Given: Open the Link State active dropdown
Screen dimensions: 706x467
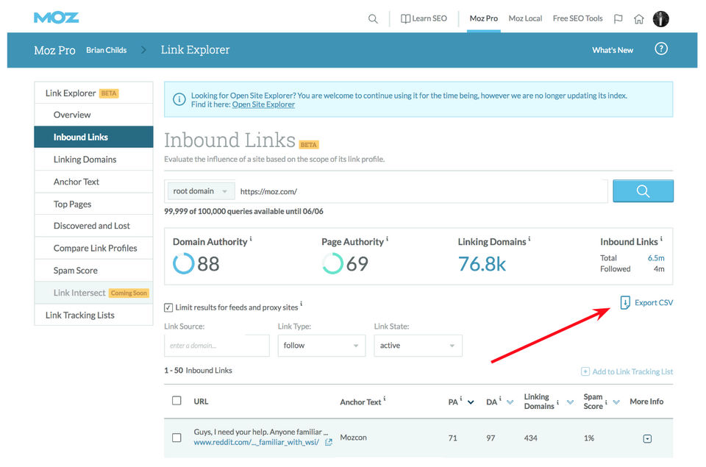Looking at the screenshot, I should pyautogui.click(x=418, y=346).
